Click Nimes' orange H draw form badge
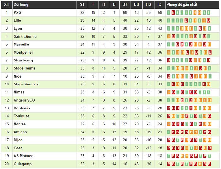The height and width of the screenshot is (169, 221). click(169, 92)
